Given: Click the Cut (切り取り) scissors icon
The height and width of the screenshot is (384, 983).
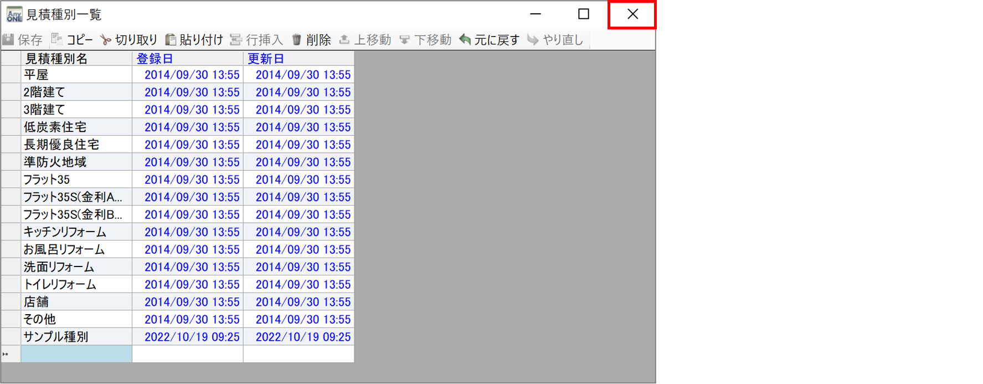Looking at the screenshot, I should [106, 40].
